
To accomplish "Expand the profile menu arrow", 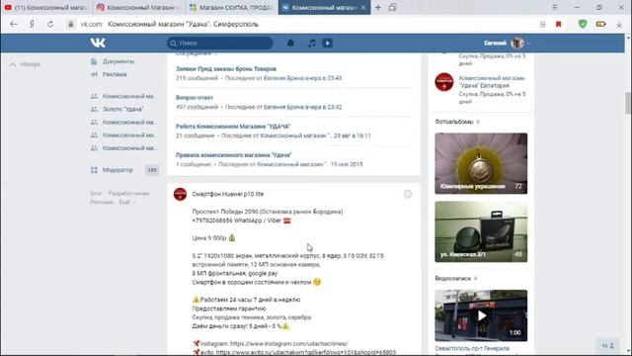I will click(x=528, y=44).
